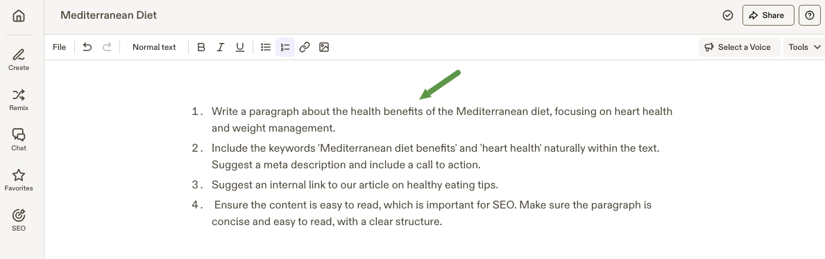The height and width of the screenshot is (259, 825).
Task: Click the line 'concise and easy to read'
Action: pyautogui.click(x=327, y=221)
